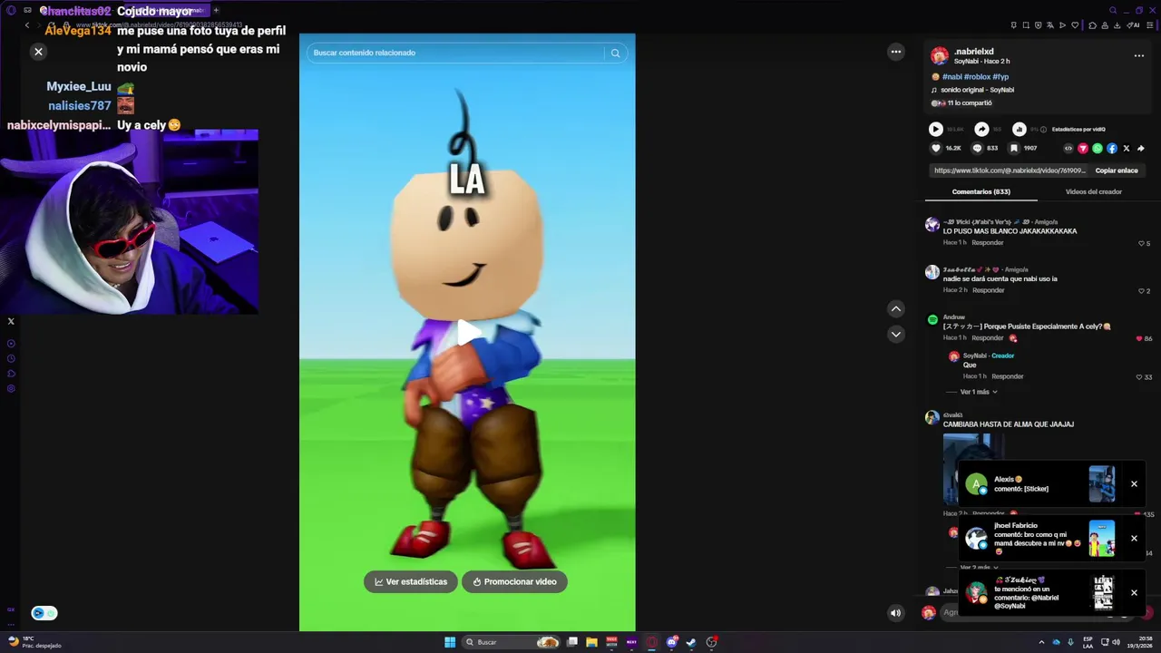This screenshot has height=653, width=1161.
Task: Open the three-dot menu above video arrows
Action: pos(896,52)
